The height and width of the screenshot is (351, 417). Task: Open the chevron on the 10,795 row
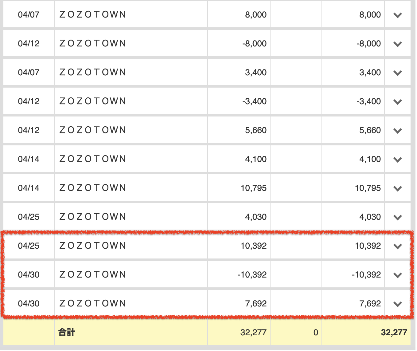[x=398, y=188]
